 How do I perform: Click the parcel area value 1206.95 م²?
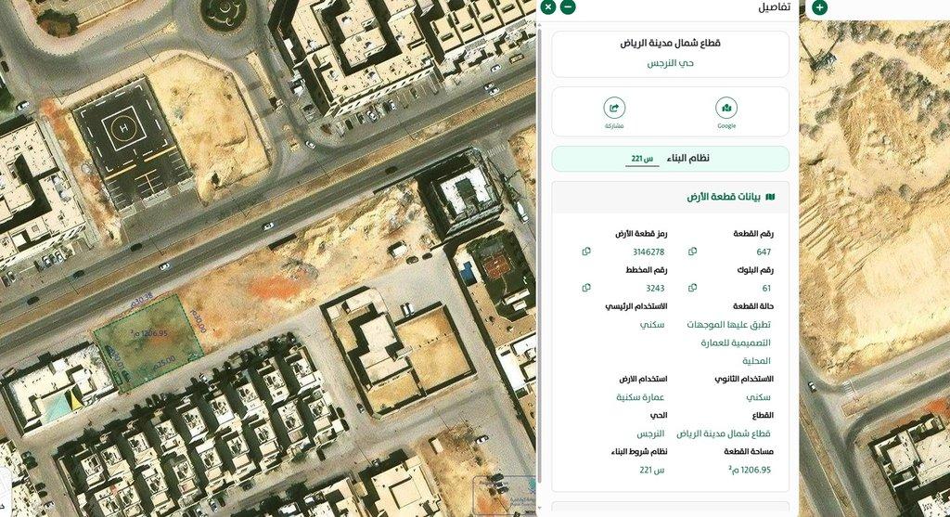click(747, 470)
